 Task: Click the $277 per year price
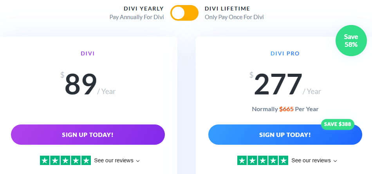click(x=278, y=84)
